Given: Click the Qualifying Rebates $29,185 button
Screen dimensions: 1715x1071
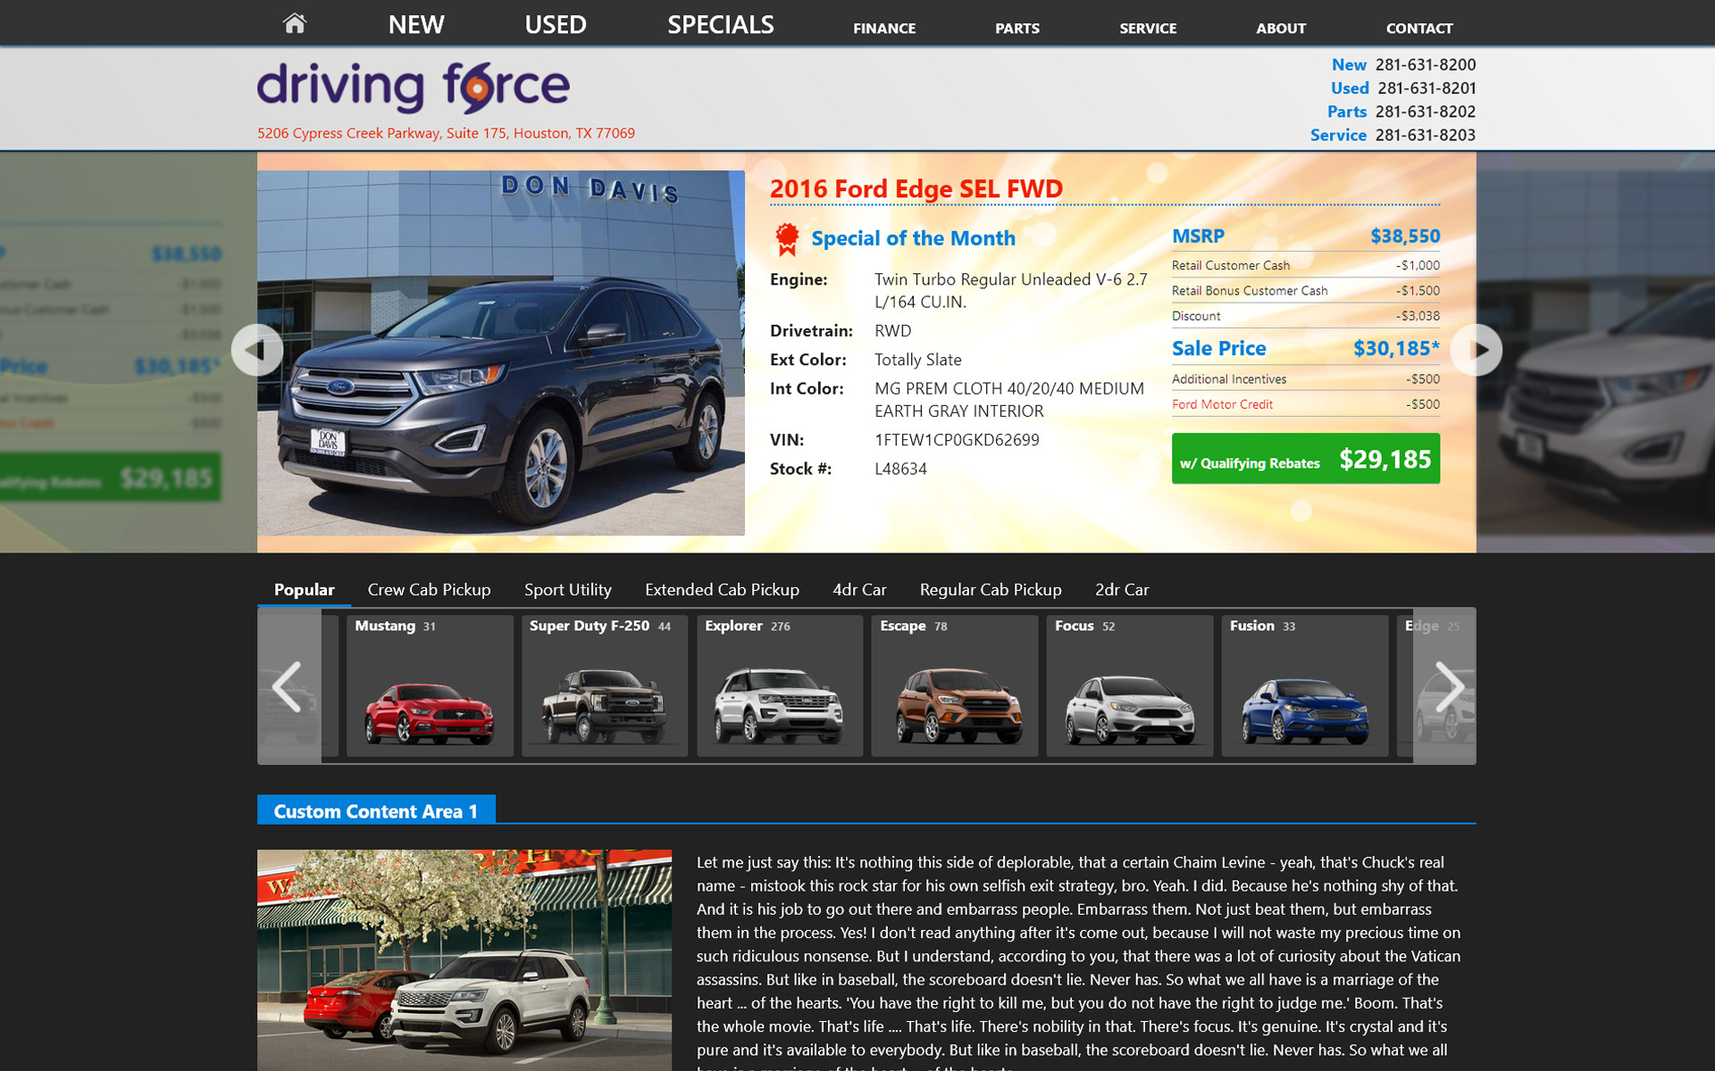Looking at the screenshot, I should click(1306, 459).
